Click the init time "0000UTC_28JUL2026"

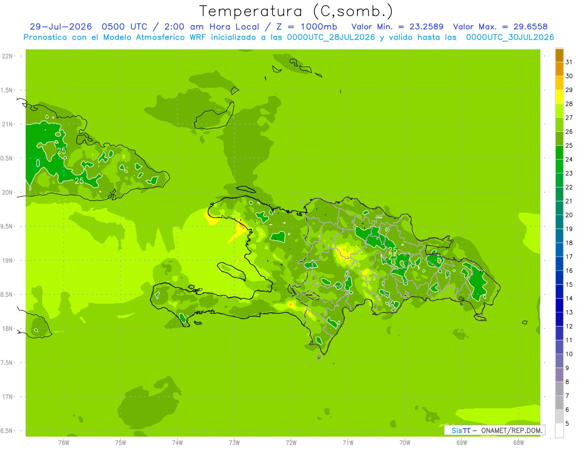point(331,37)
